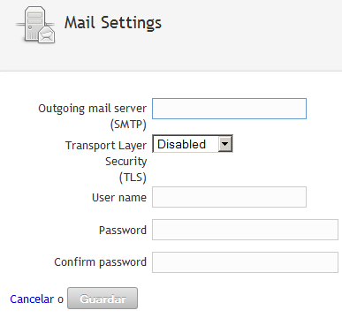Click the Confirm password label

pos(100,262)
